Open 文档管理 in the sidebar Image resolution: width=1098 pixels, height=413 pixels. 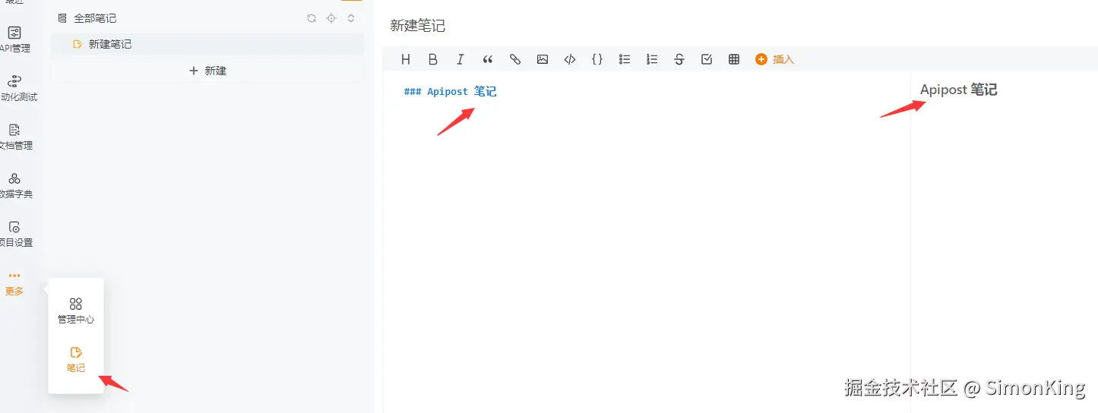click(14, 137)
